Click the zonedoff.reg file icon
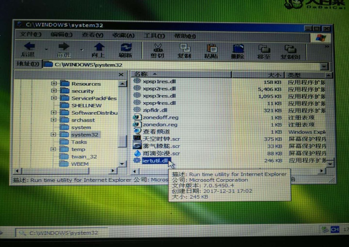This screenshot has height=247, width=349. (x=137, y=117)
